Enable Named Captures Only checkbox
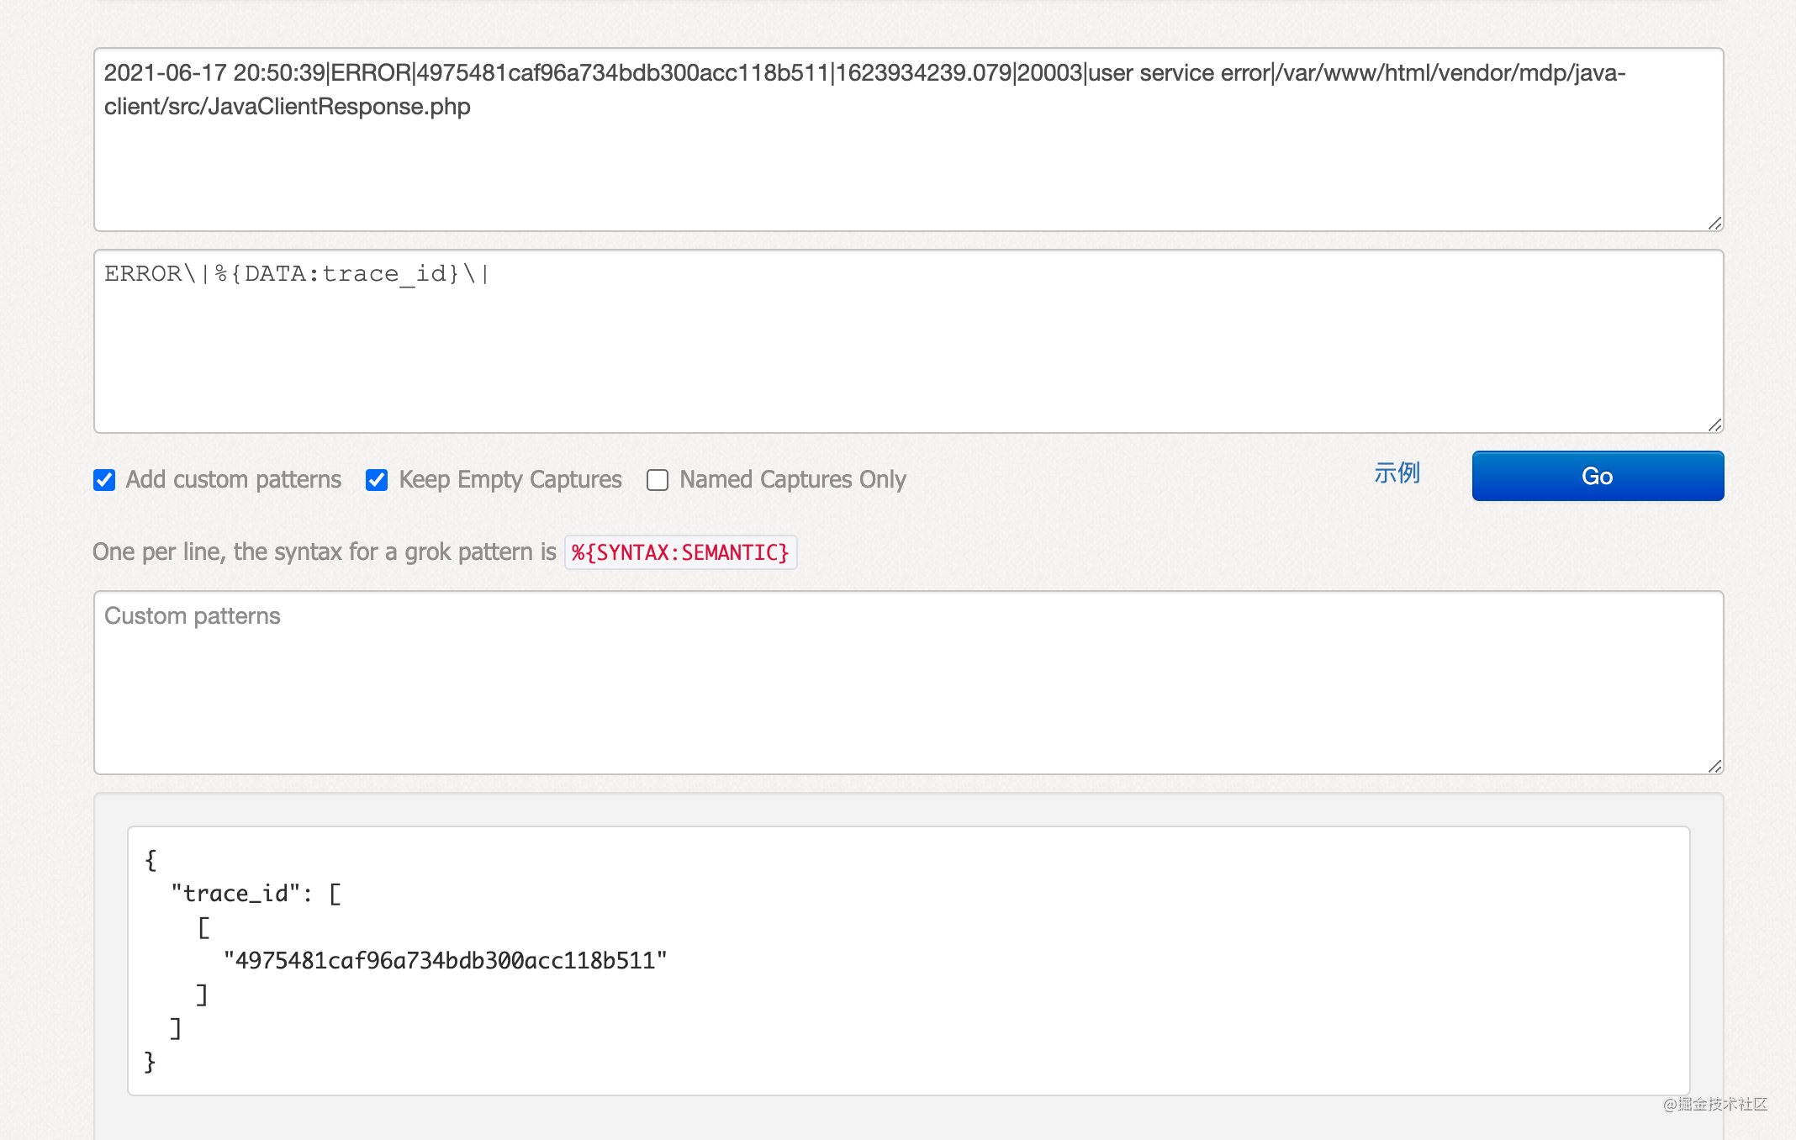The height and width of the screenshot is (1140, 1796). [658, 480]
